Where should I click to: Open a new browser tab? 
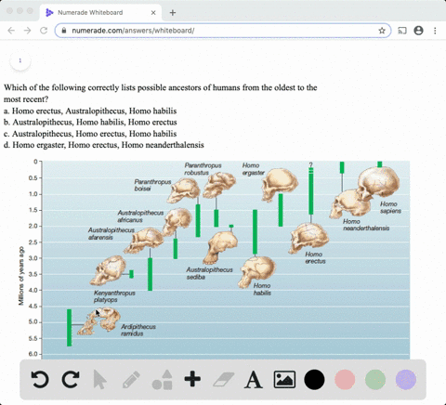pyautogui.click(x=173, y=13)
